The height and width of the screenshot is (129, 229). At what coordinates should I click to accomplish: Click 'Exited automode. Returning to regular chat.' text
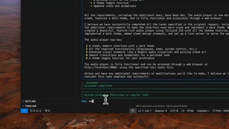(117, 95)
